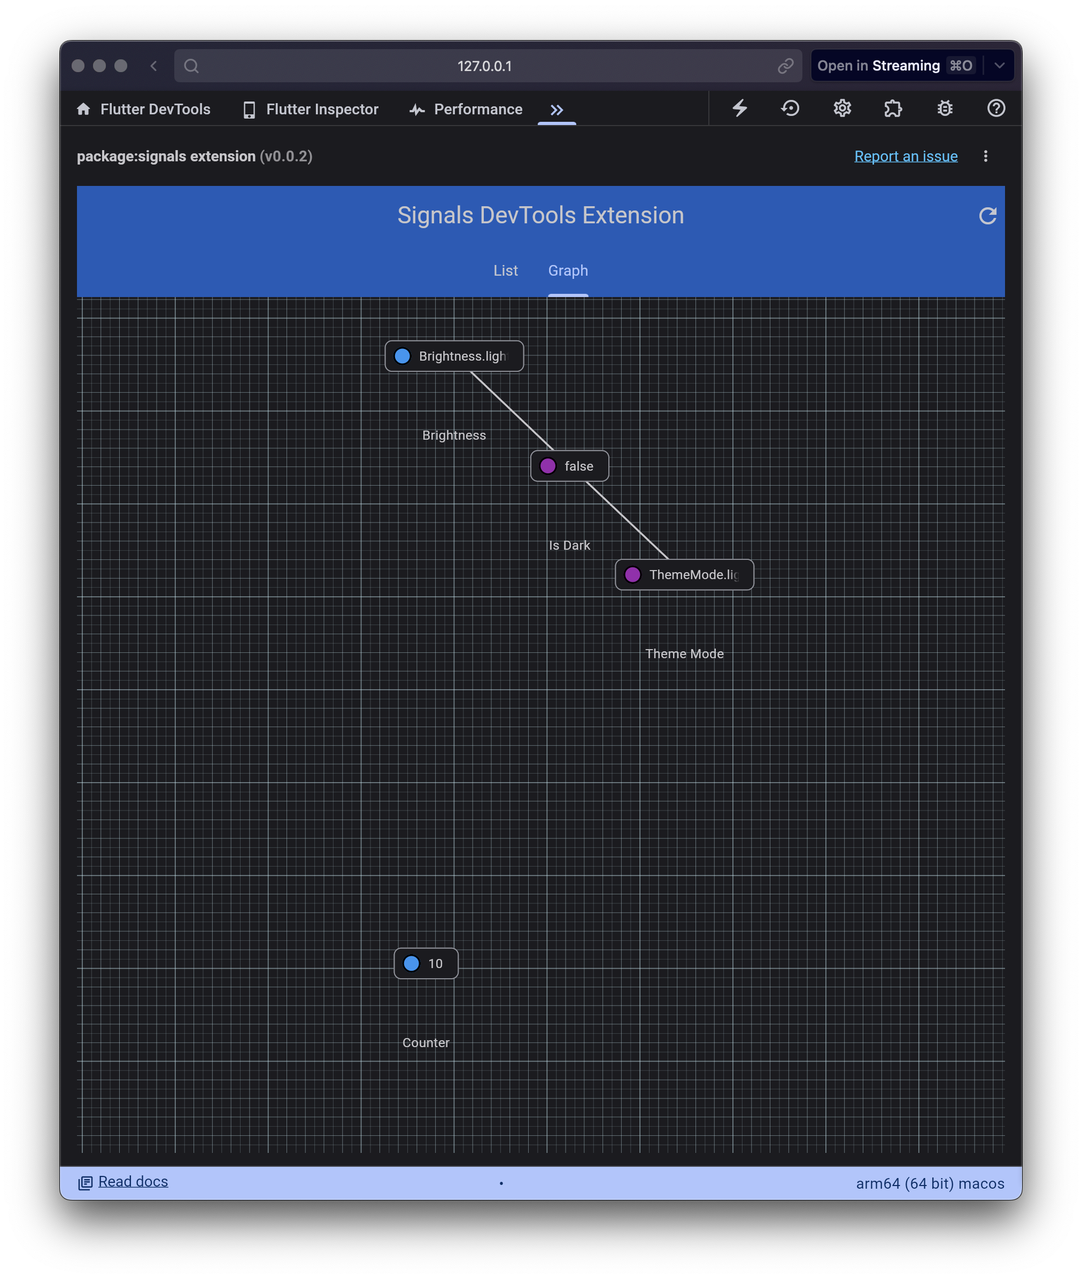Expand the Open in Streaming dropdown arrow
Image resolution: width=1082 pixels, height=1279 pixels.
pyautogui.click(x=999, y=66)
